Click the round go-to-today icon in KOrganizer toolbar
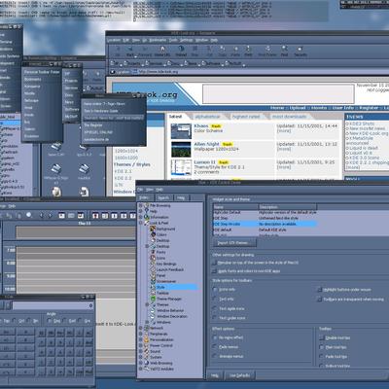 tap(28, 215)
